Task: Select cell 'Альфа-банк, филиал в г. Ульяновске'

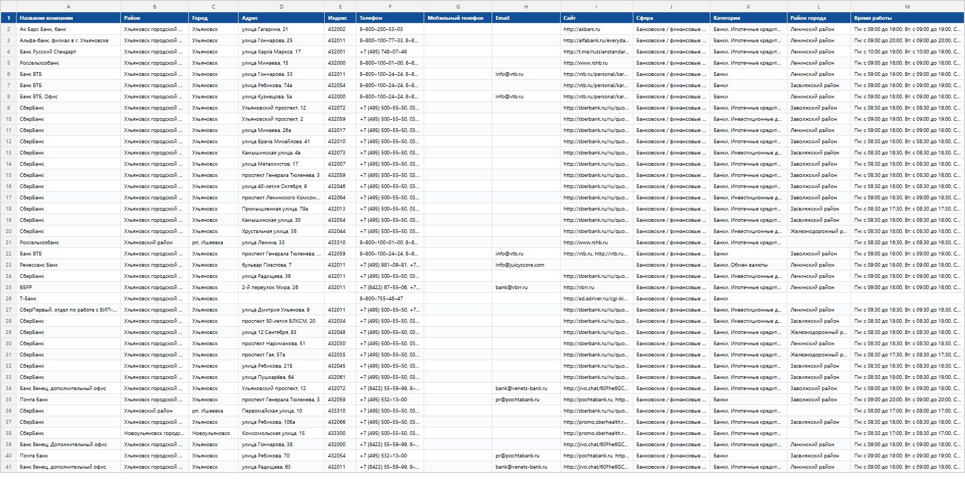Action: click(68, 41)
